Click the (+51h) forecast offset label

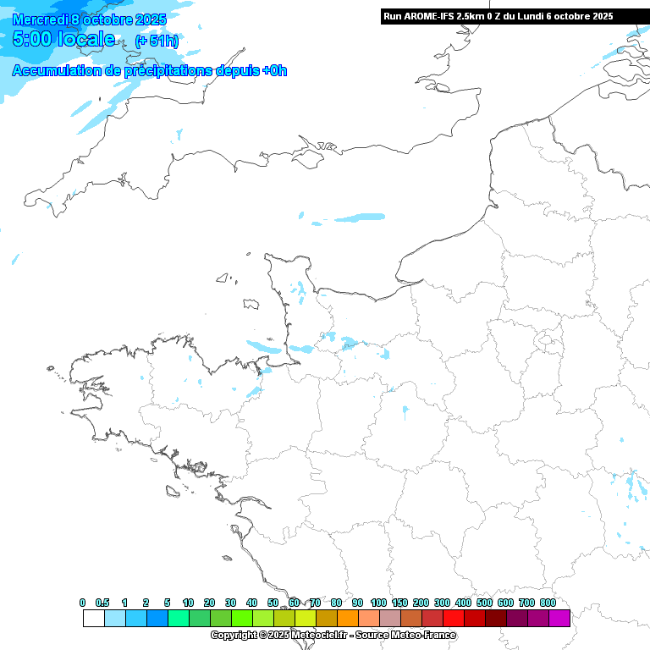[157, 41]
